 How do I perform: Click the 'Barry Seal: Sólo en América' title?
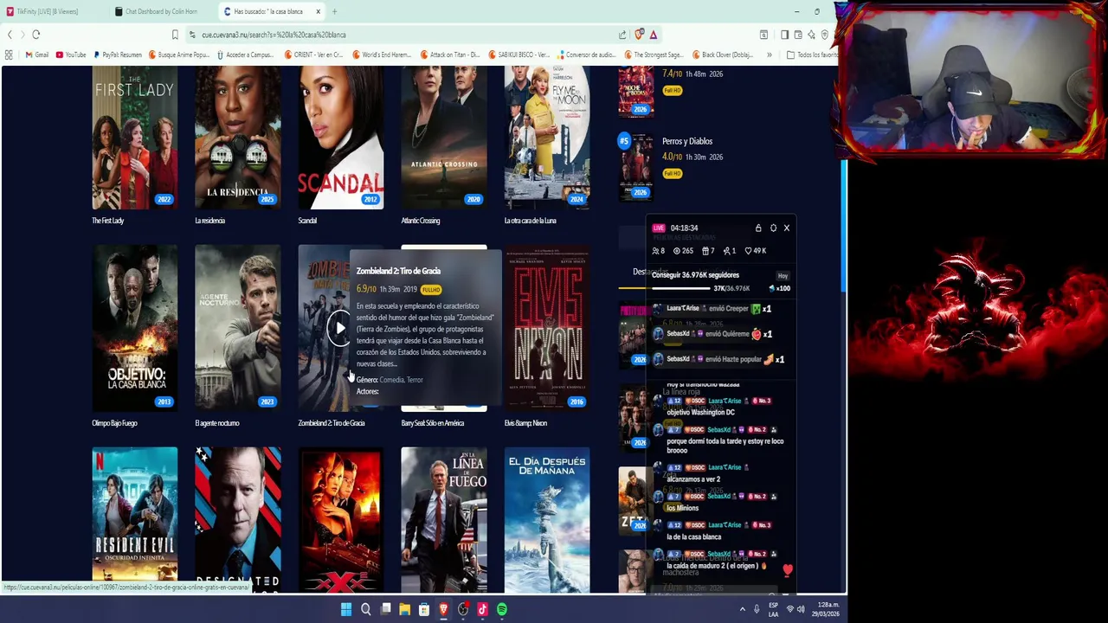pos(433,423)
